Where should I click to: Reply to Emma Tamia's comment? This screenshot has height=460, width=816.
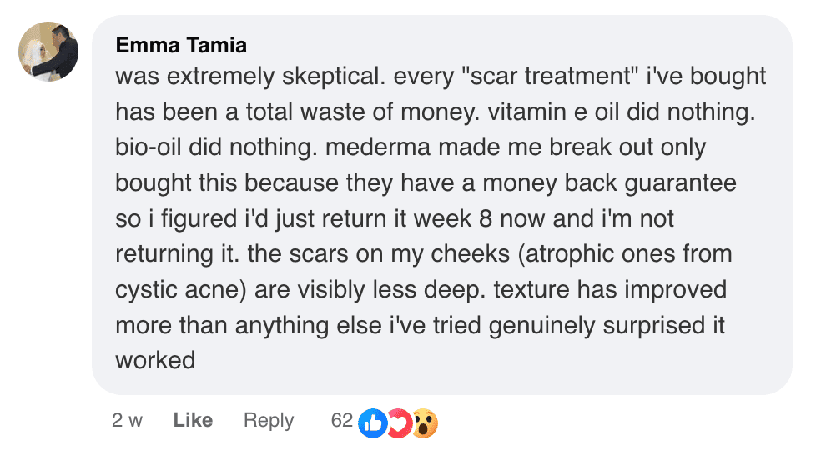pos(268,421)
